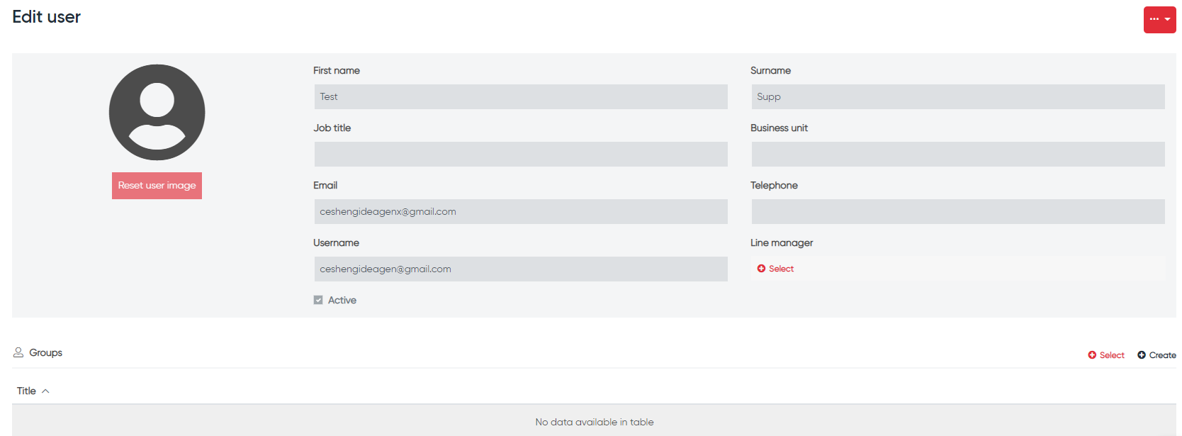This screenshot has width=1182, height=436.
Task: Click 'No data available in table' text
Action: pos(595,422)
